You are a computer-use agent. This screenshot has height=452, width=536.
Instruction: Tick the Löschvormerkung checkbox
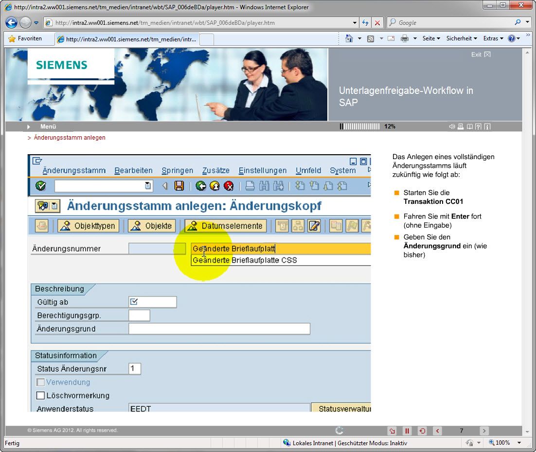coord(41,396)
